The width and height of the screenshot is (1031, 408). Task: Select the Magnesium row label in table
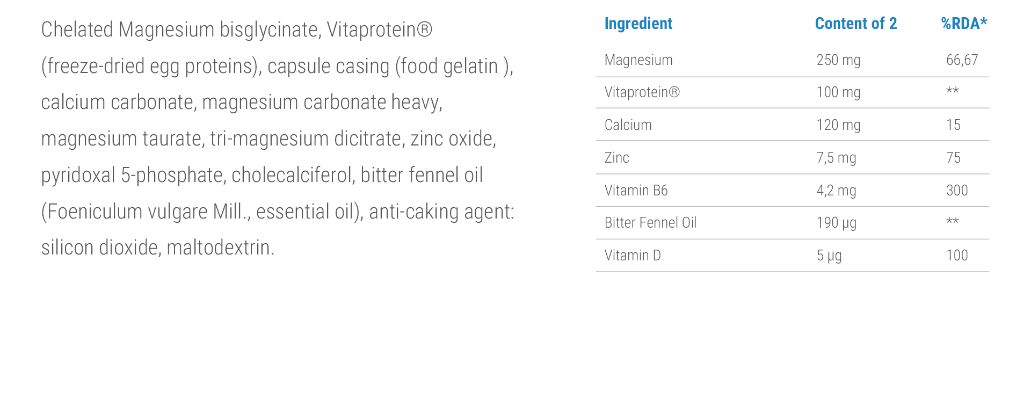pos(638,60)
